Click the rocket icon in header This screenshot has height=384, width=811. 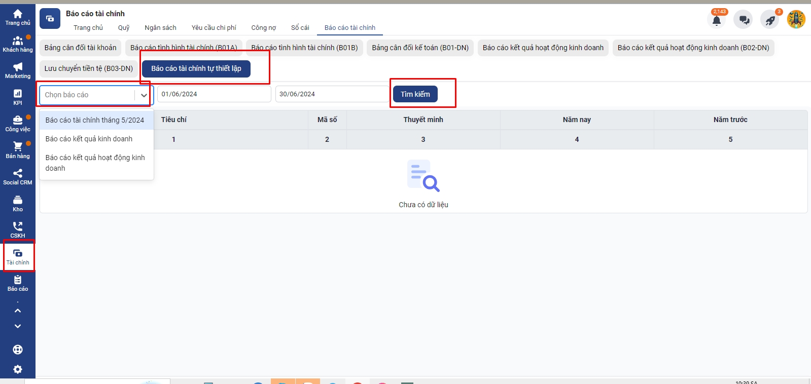point(770,20)
